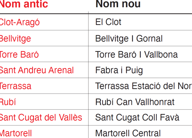This screenshot has height=138, width=192.
Task: Choose the 'Torre Baró I Vallbona' entry
Action: pos(136,54)
